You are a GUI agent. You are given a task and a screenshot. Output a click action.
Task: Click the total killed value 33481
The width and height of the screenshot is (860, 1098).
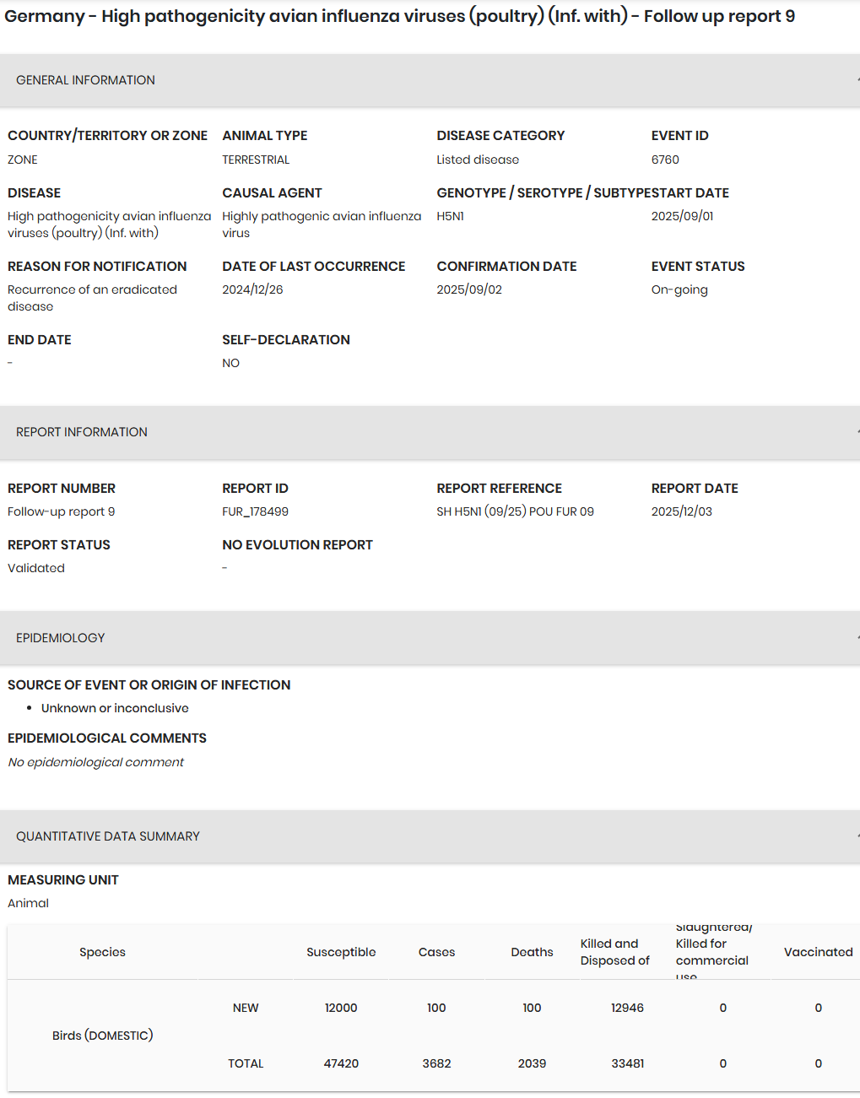click(x=627, y=1063)
